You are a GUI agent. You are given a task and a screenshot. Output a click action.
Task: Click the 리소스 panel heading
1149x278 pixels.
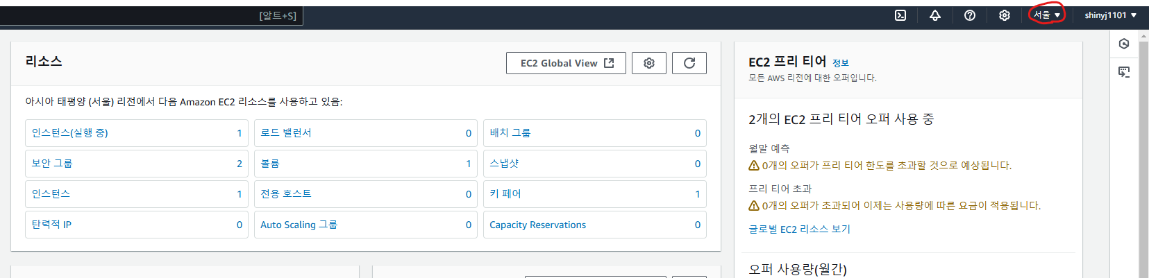point(44,61)
